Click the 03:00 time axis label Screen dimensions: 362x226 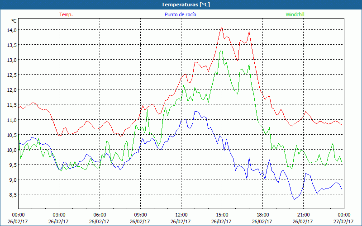pyautogui.click(x=59, y=215)
